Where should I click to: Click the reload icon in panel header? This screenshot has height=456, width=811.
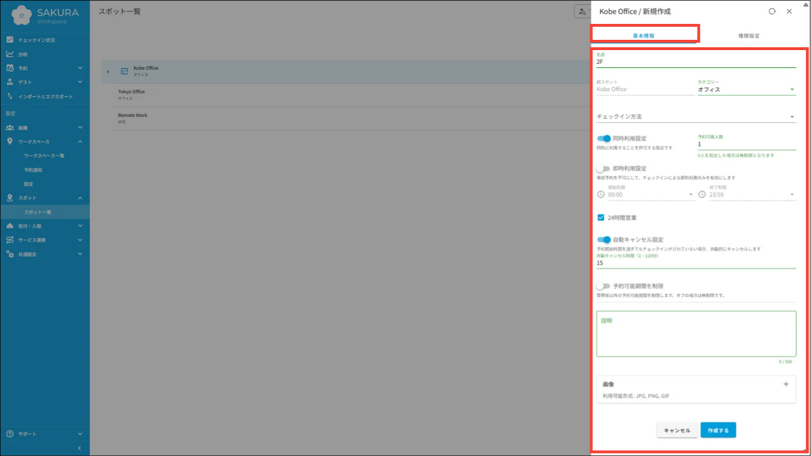coord(772,11)
